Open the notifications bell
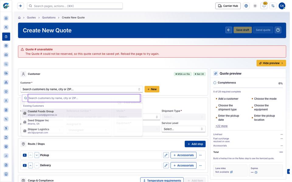292x182 pixels. [x=264, y=6]
